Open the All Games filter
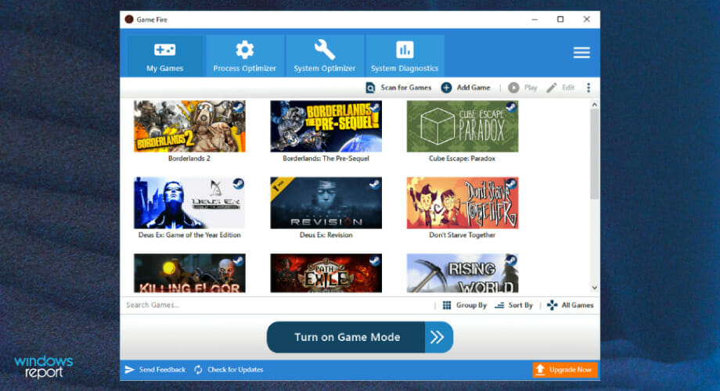 [571, 305]
